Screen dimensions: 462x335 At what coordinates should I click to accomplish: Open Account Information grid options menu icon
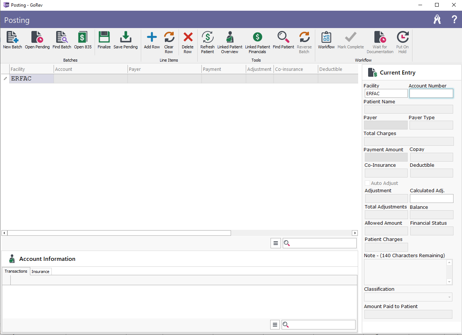(x=275, y=325)
